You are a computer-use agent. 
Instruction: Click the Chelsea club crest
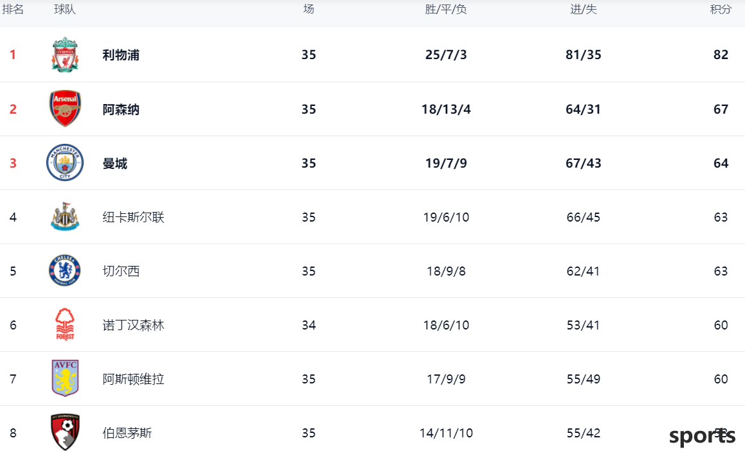coord(65,271)
